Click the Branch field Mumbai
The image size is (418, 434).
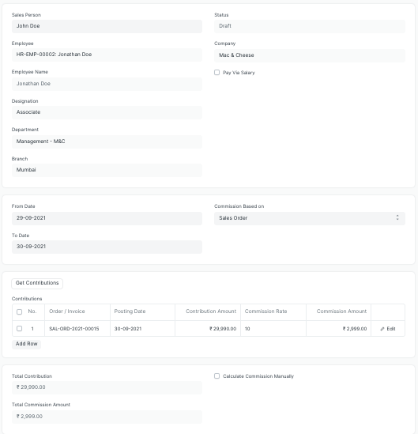point(107,170)
